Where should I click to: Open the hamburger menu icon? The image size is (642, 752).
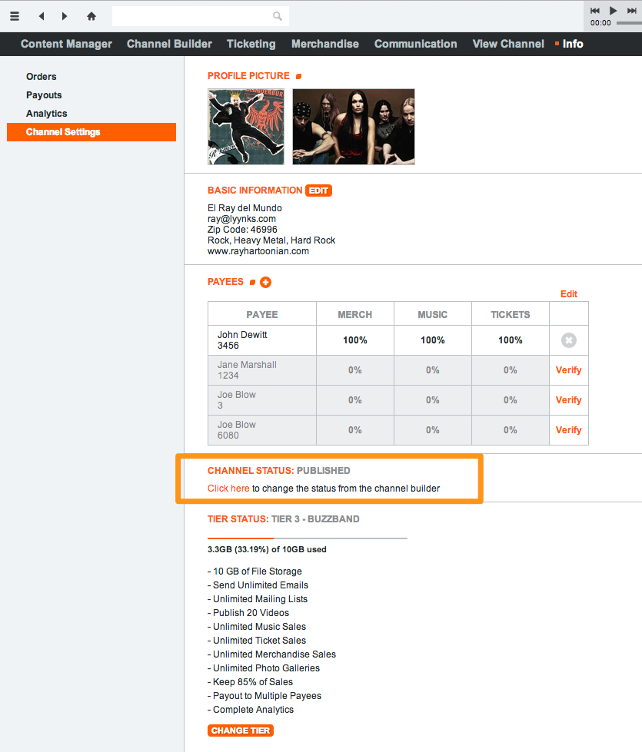pyautogui.click(x=15, y=16)
